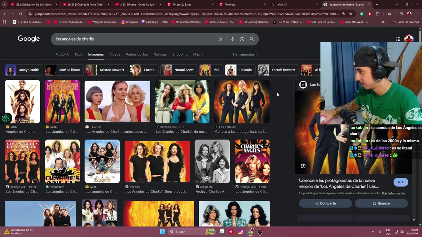Clear the search box with the X icon
Screen dimensions: 422x237
[221, 39]
